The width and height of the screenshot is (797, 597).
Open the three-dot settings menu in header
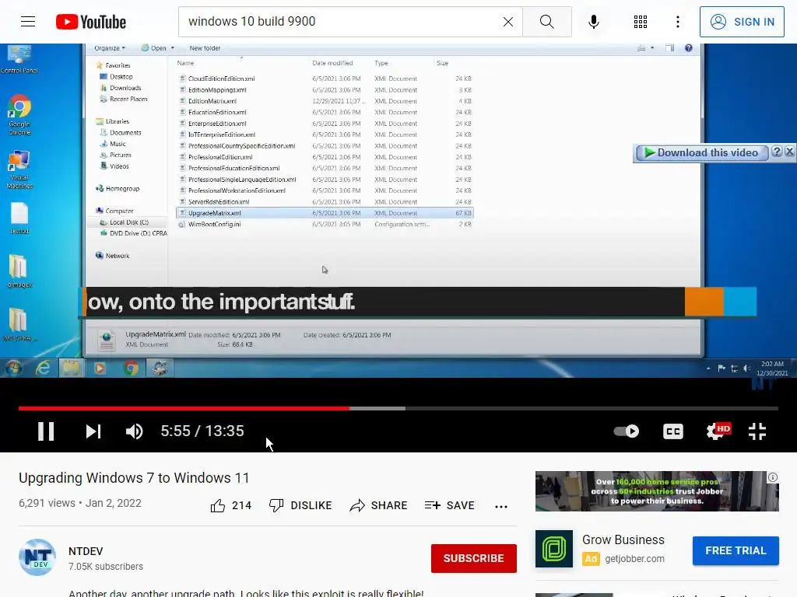click(678, 22)
